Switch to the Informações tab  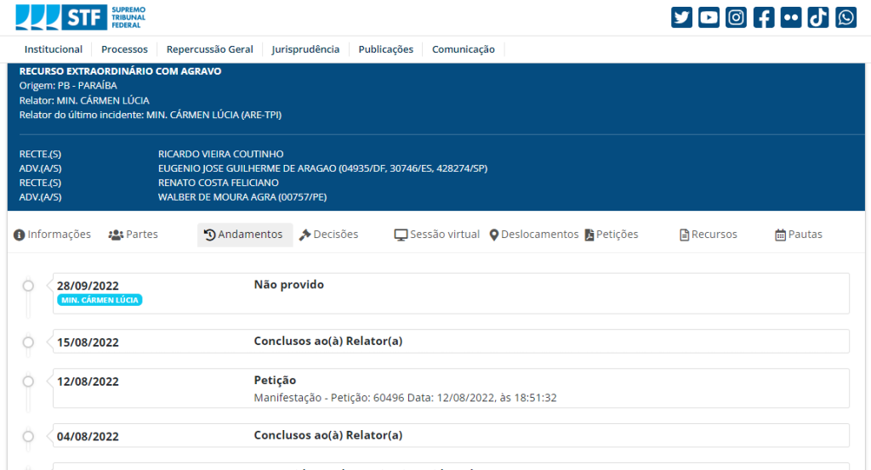(52, 235)
